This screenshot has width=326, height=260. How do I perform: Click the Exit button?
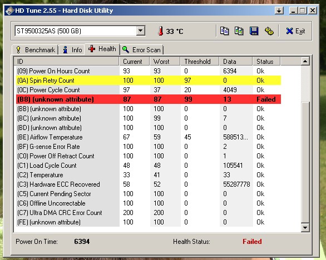[x=295, y=31]
